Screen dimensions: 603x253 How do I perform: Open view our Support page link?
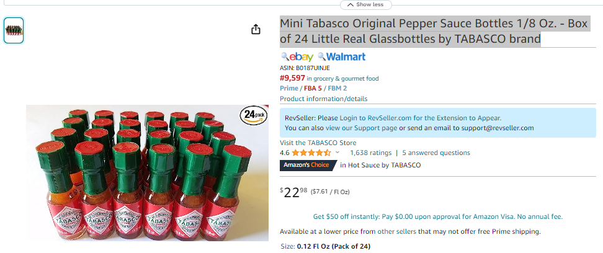click(361, 128)
